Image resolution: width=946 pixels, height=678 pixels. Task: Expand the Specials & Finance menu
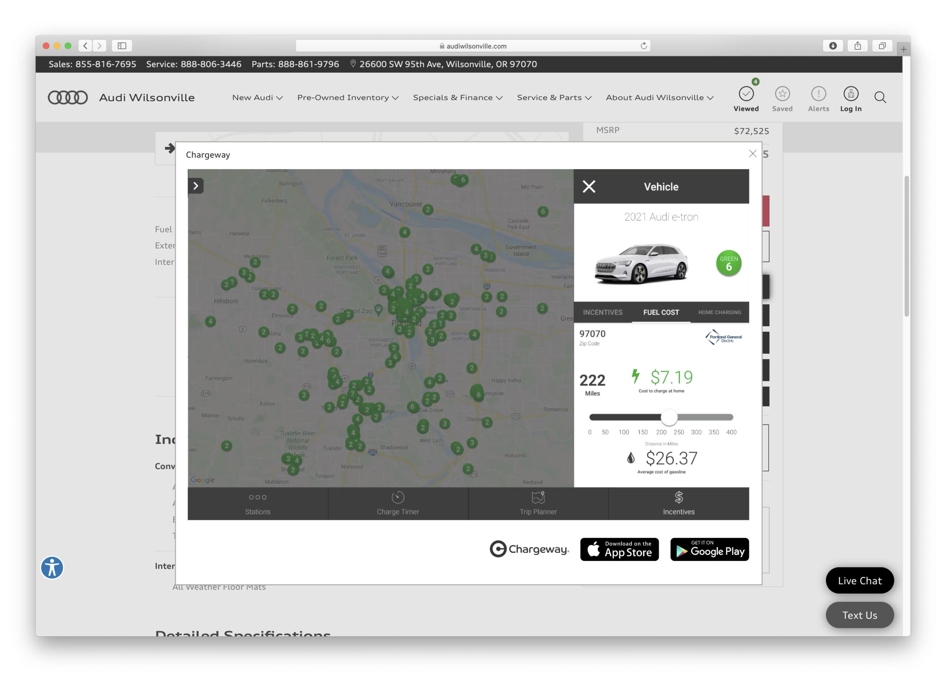pyautogui.click(x=457, y=98)
